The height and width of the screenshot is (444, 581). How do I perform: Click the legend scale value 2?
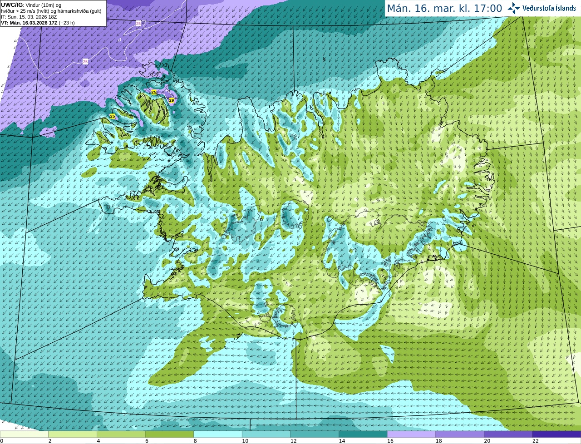(50, 441)
